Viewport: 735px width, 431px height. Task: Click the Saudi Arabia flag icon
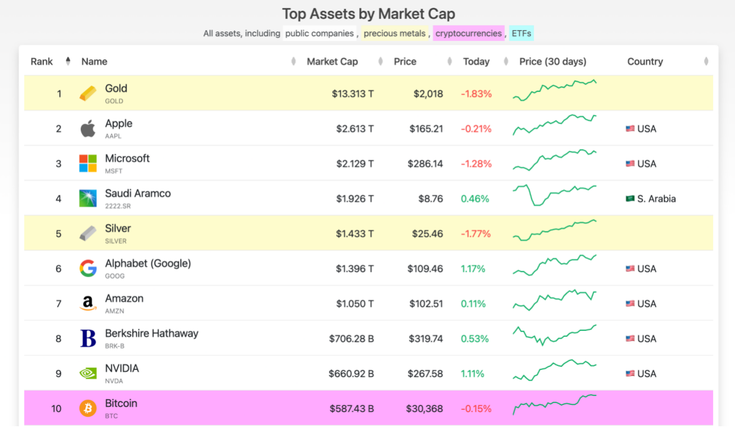(630, 198)
